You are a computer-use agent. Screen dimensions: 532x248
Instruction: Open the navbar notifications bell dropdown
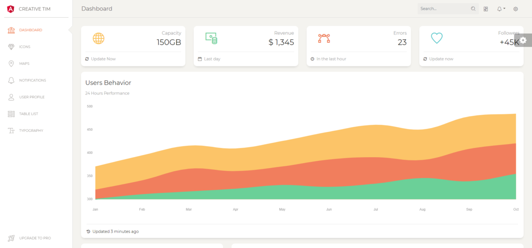tap(501, 9)
